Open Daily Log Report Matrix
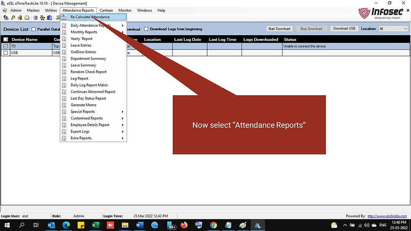 point(94,85)
